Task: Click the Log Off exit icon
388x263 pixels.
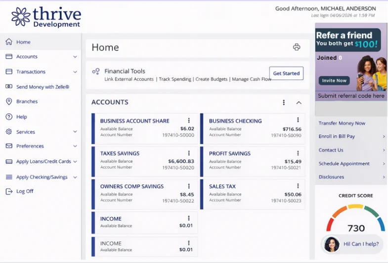Action: point(9,191)
